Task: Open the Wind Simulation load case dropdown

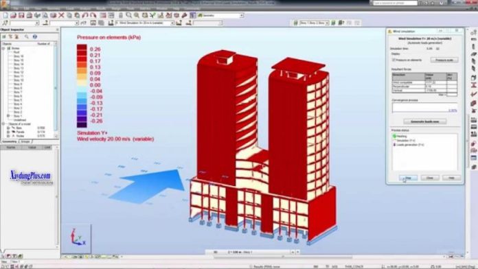Action: (172, 23)
